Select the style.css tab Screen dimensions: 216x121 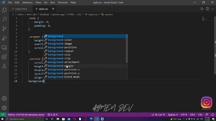tap(43, 9)
